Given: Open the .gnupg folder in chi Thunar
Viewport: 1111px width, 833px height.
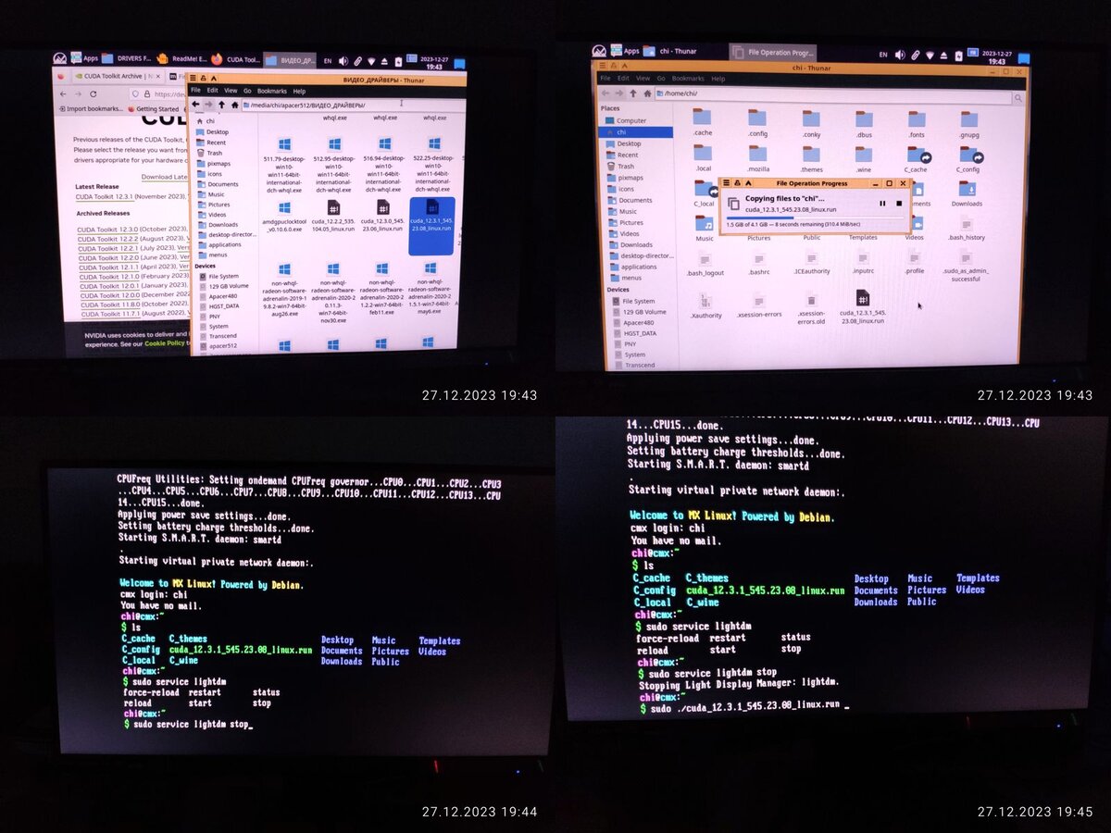Looking at the screenshot, I should click(x=969, y=123).
